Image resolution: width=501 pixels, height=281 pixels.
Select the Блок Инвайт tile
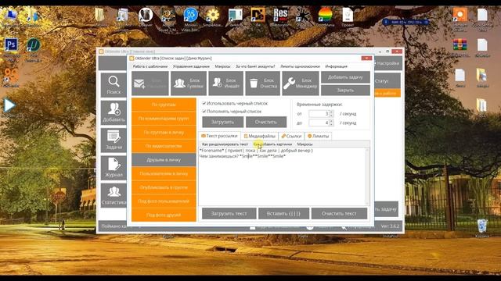pos(225,84)
